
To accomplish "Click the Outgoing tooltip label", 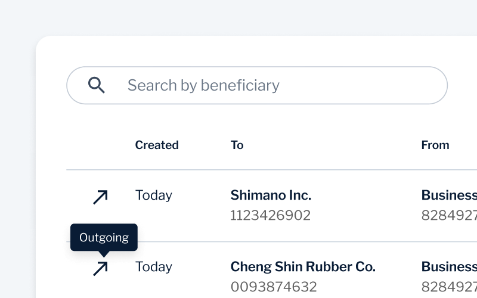I will click(x=104, y=237).
